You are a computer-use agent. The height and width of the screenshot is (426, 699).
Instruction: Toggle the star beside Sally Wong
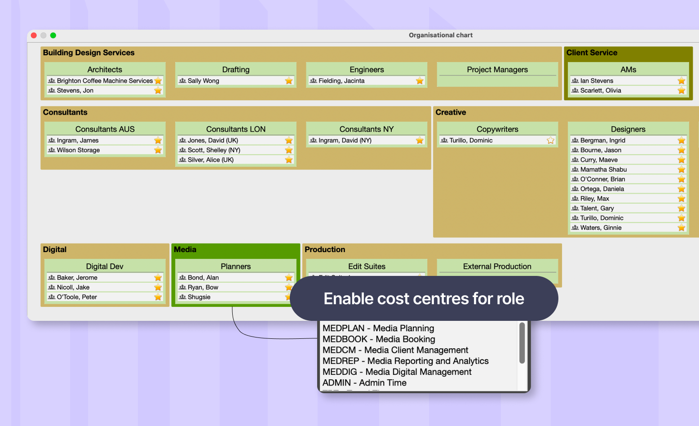coord(289,81)
